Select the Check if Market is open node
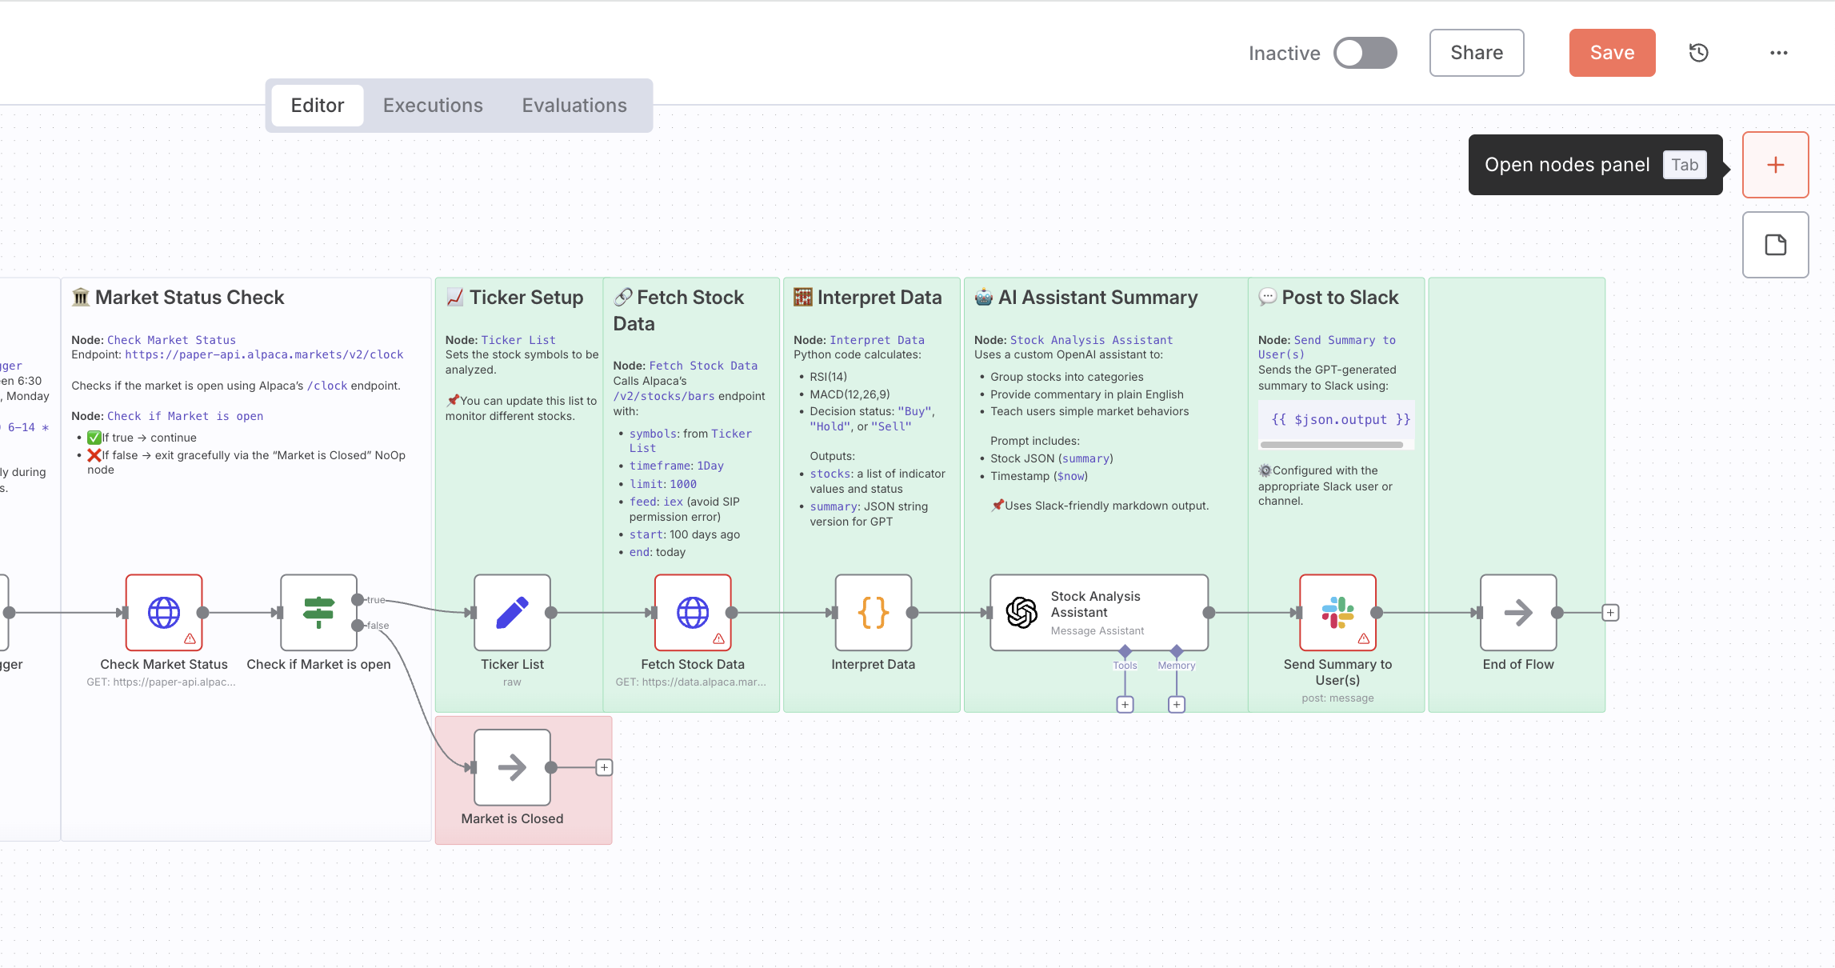The image size is (1835, 968). click(318, 613)
